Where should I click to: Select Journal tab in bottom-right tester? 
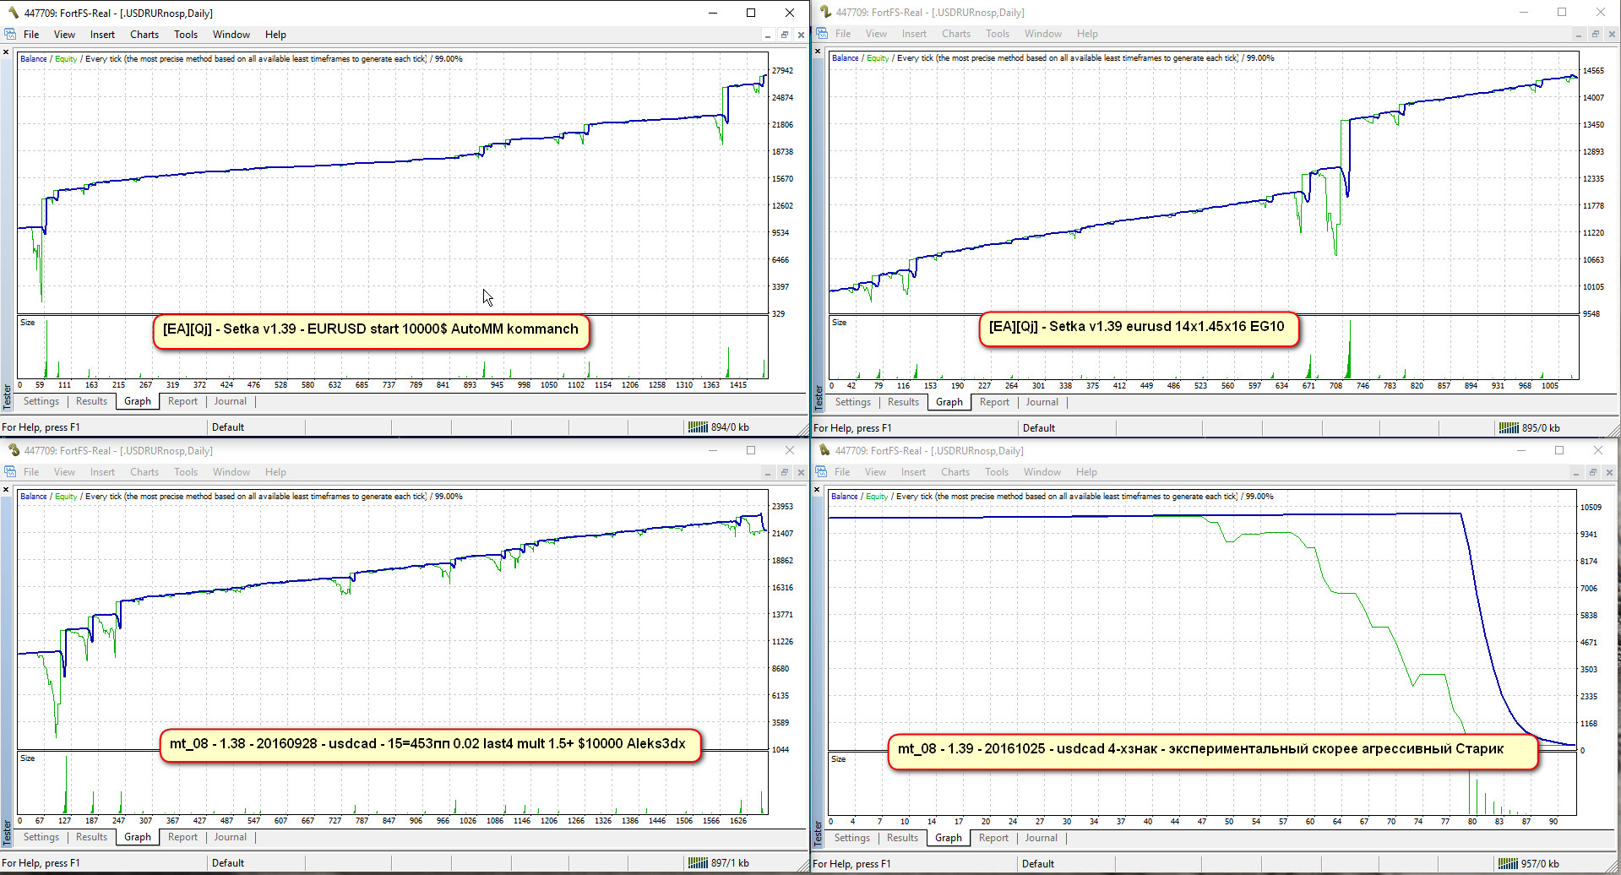1042,838
